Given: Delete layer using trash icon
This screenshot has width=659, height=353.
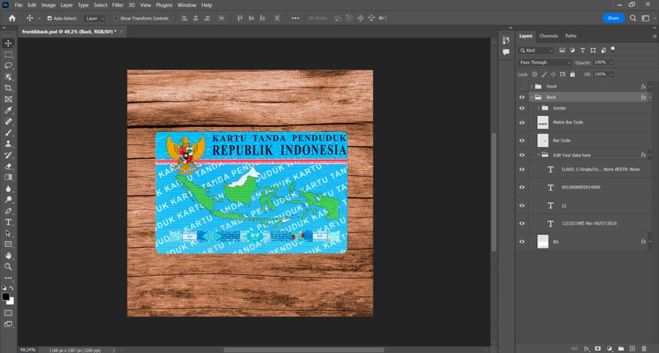Looking at the screenshot, I should coord(644,348).
